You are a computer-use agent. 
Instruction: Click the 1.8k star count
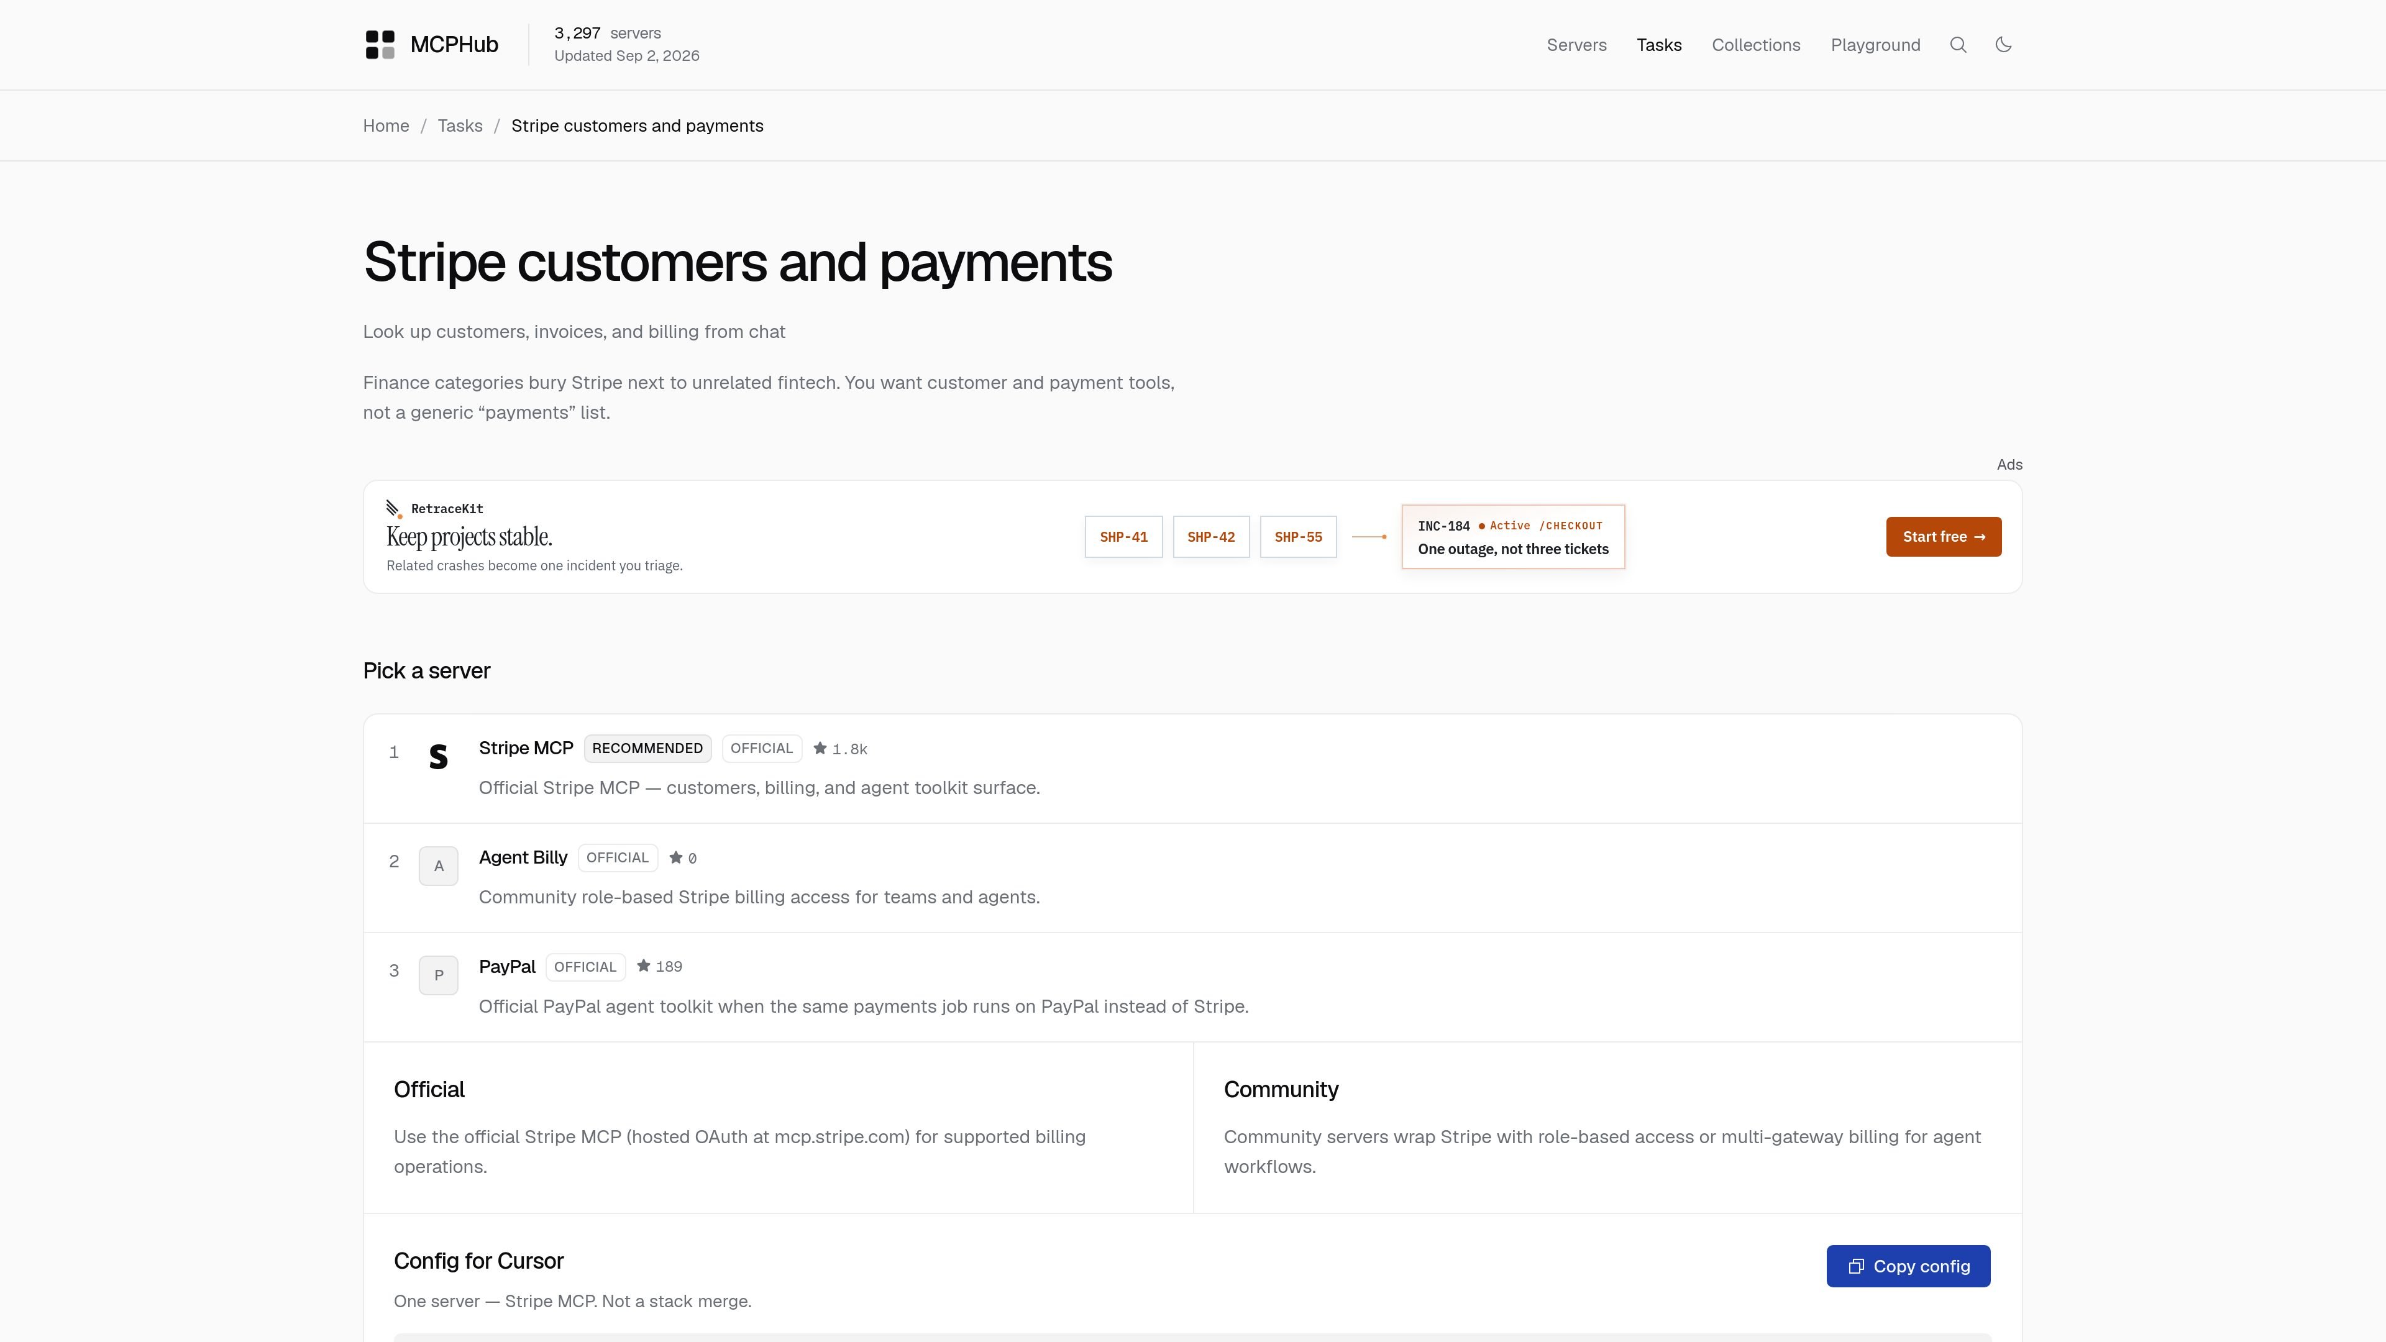click(x=849, y=749)
